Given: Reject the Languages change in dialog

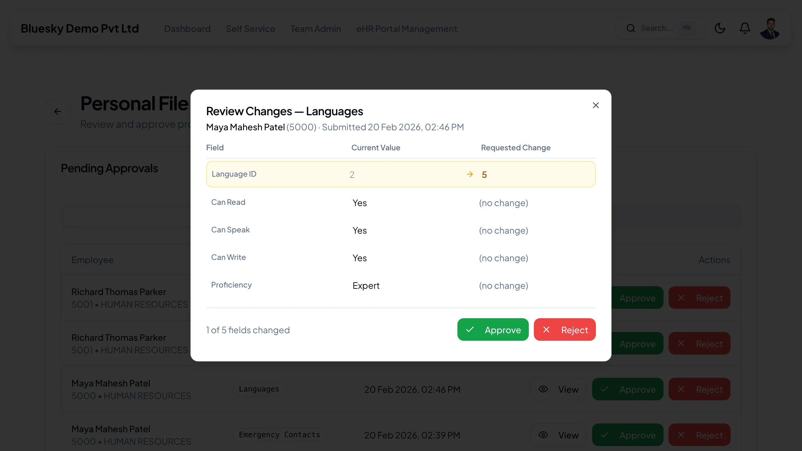Looking at the screenshot, I should point(565,329).
